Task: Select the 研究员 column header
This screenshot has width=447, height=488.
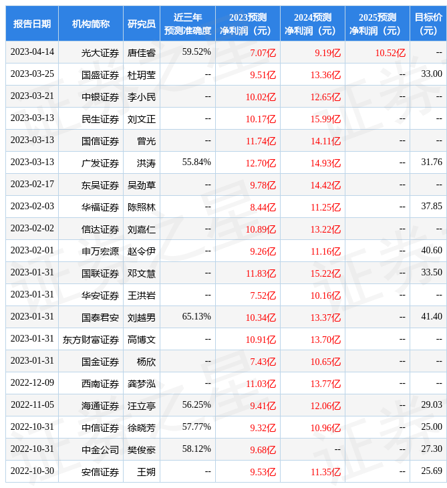Action: [142, 24]
